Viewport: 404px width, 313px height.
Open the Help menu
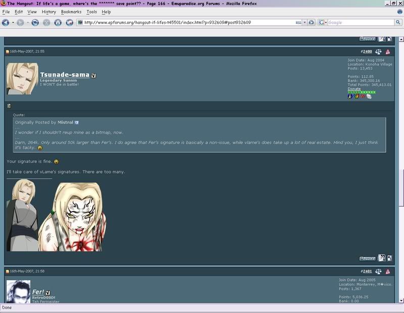coord(106,12)
